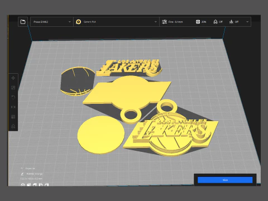Select the Move tool
Screen dimensions: 268x201
[13, 78]
